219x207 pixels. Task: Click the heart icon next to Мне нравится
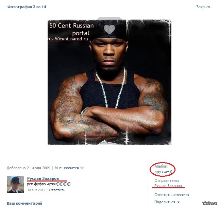tap(82, 168)
